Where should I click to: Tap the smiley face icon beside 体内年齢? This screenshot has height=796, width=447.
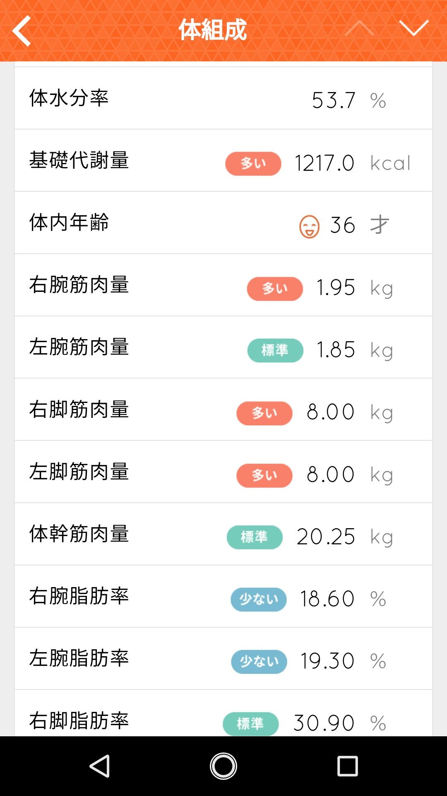point(309,226)
